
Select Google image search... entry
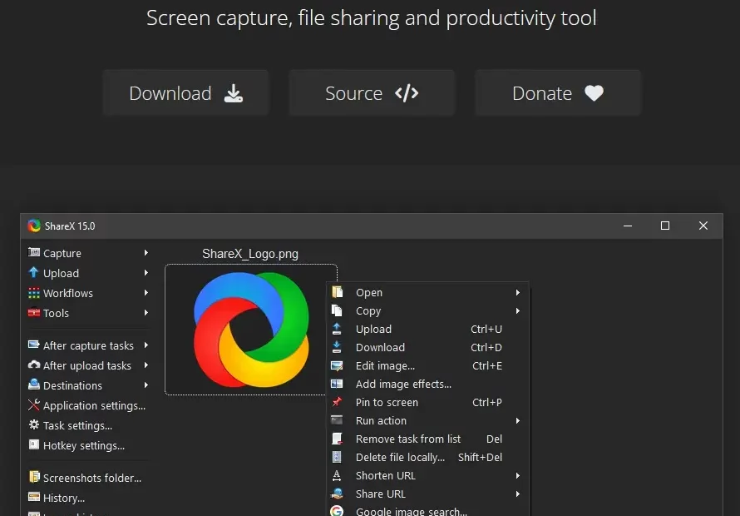tap(428, 511)
